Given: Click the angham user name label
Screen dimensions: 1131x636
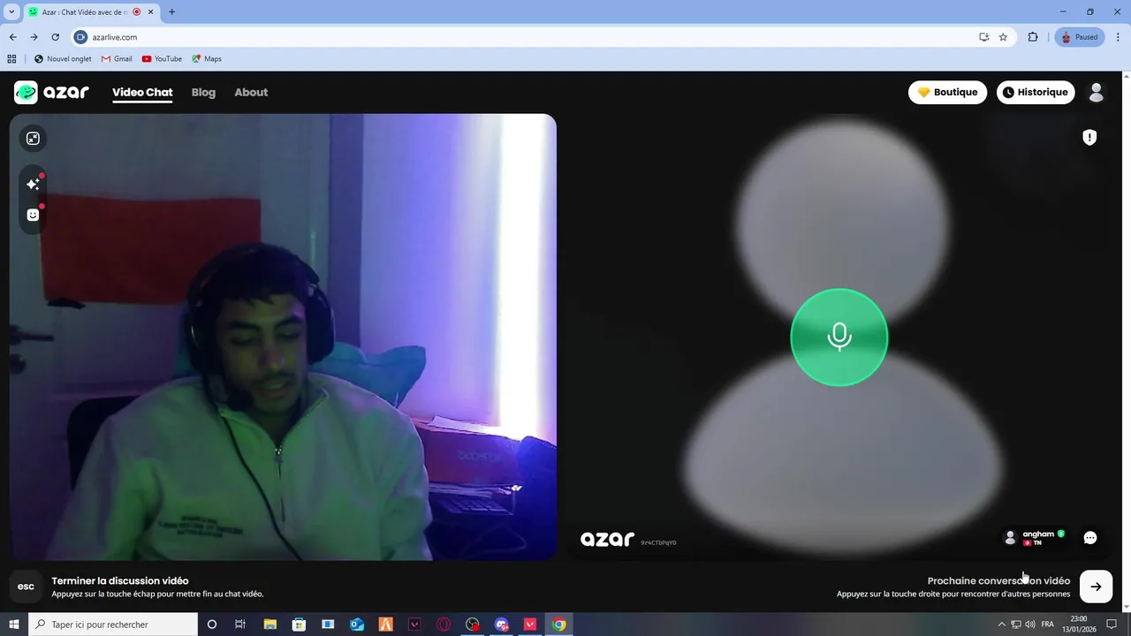Looking at the screenshot, I should pos(1038,534).
